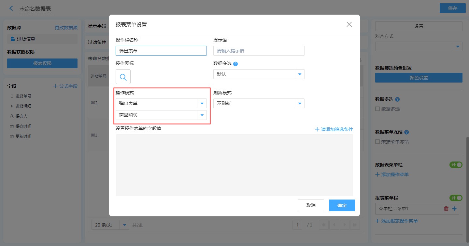
Task: Close the 报表菜单设置 dialog with X
Action: pyautogui.click(x=349, y=24)
